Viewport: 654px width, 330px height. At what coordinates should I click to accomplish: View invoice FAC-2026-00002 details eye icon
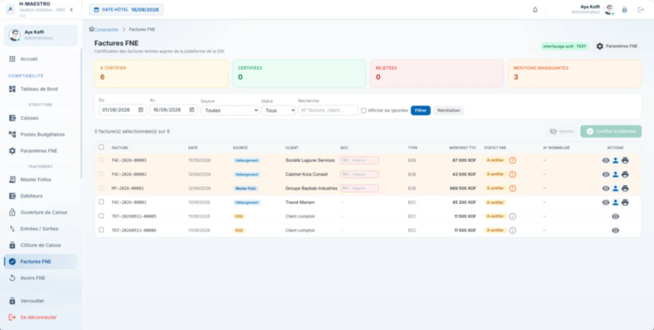[x=606, y=174]
